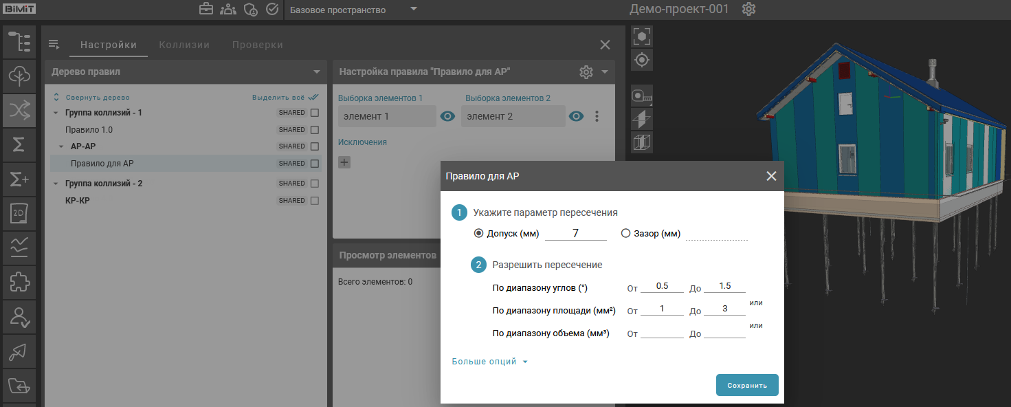Click the target focus icon in viewport
This screenshot has height=407, width=1011.
coord(642,60)
